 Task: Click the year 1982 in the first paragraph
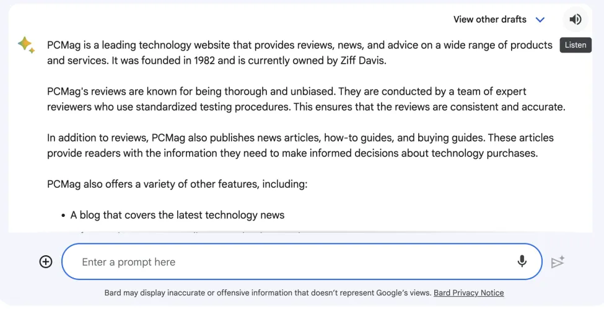click(x=206, y=61)
